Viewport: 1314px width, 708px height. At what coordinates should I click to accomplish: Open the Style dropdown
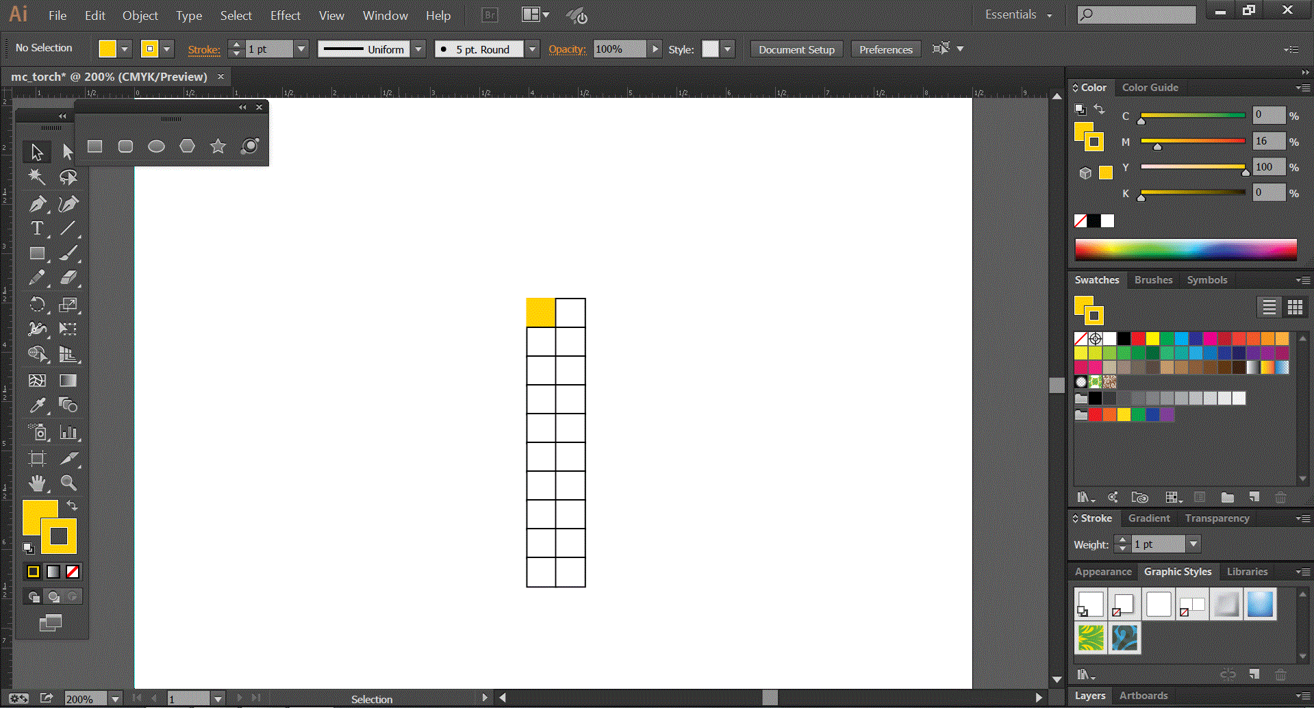pyautogui.click(x=728, y=49)
